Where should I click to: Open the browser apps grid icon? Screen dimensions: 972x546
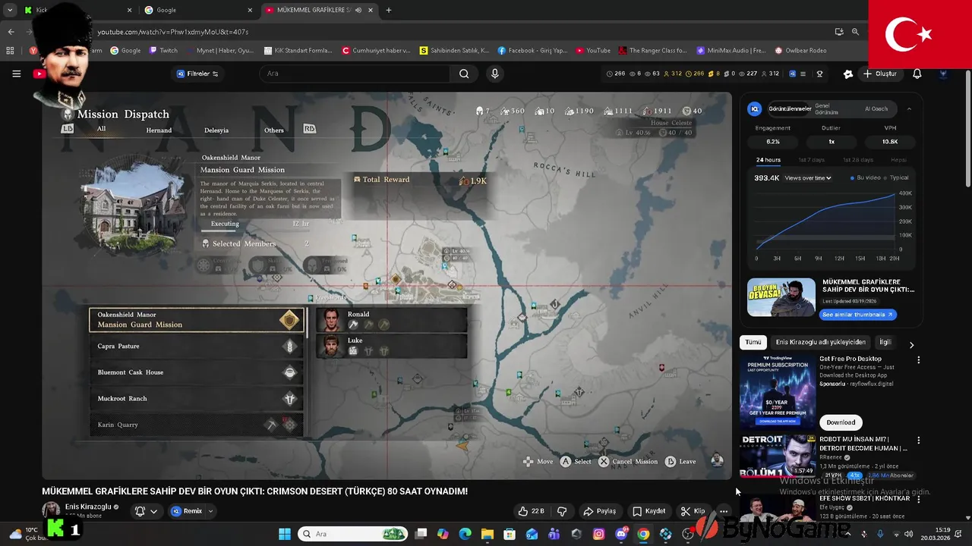tap(10, 51)
